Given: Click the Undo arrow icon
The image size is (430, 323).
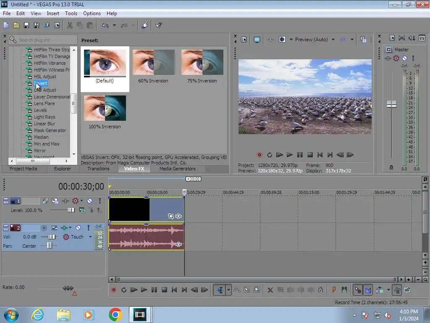Looking at the screenshot, I should coord(105,25).
